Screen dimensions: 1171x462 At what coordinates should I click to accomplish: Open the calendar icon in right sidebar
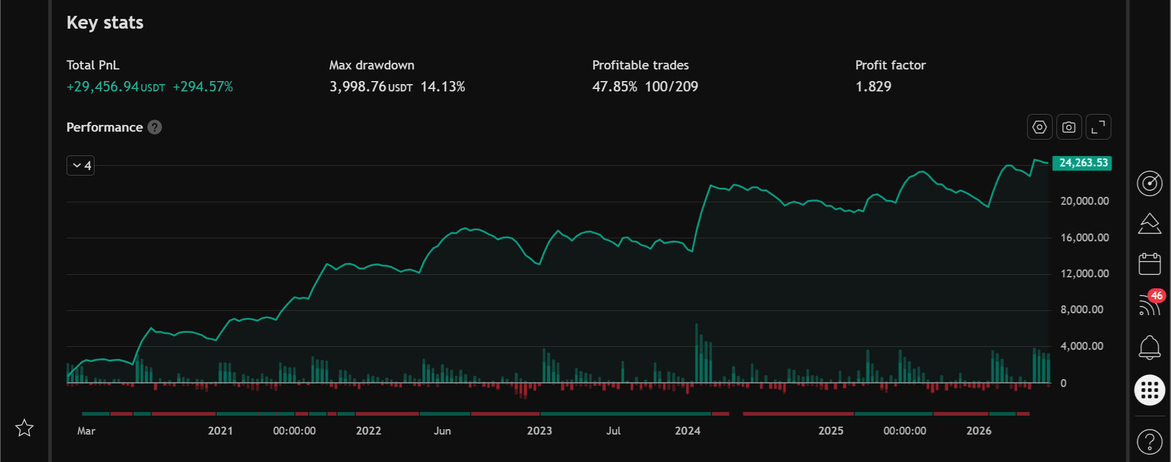(x=1149, y=264)
